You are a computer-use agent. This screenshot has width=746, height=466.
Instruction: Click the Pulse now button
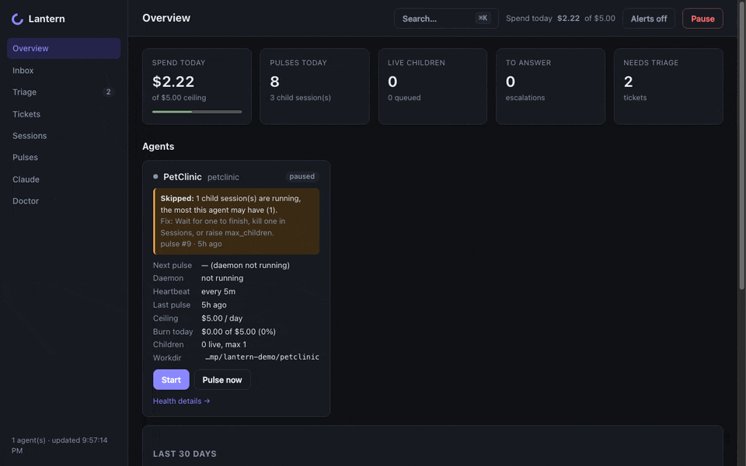pos(222,380)
